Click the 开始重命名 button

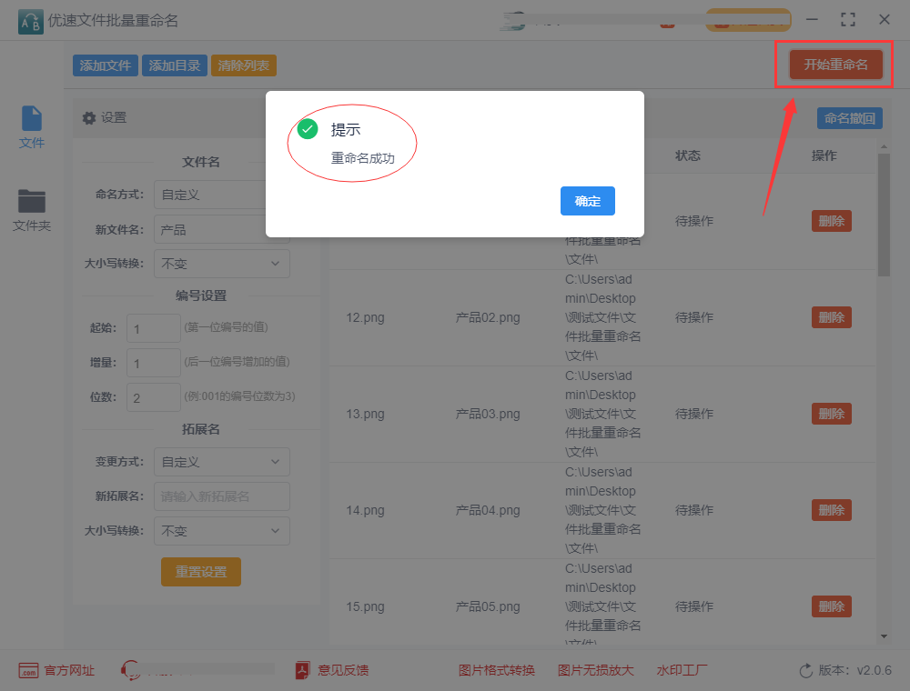point(835,65)
